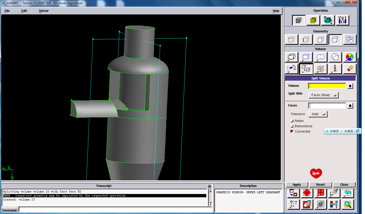Screen dimensions: 365x214
Task: Click the Transcript scrollbar up arrow
Action: tap(210, 191)
